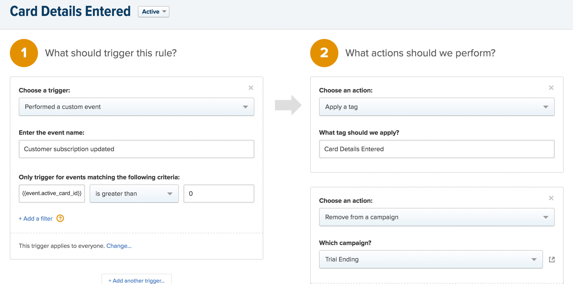
Task: Remove the Apply a tag action
Action: click(x=551, y=88)
